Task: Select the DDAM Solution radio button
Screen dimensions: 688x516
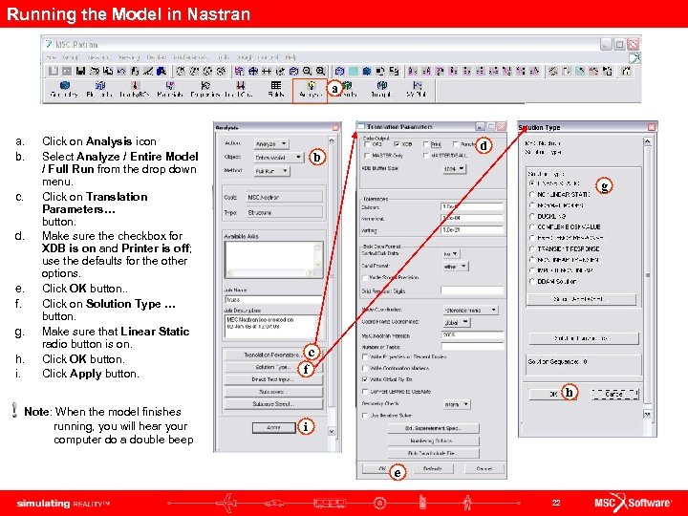Action: click(x=532, y=281)
